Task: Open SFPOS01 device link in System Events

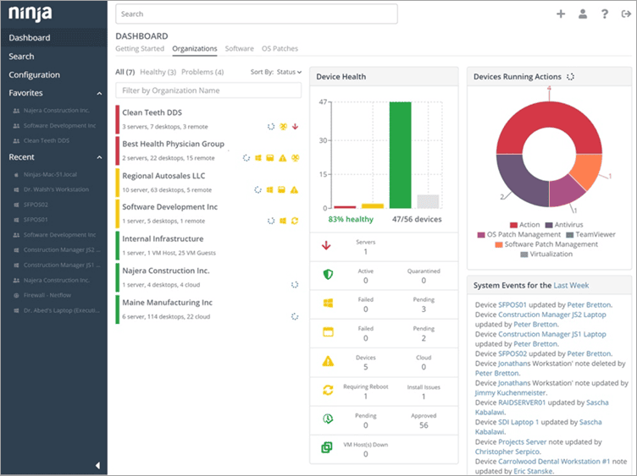Action: (512, 305)
